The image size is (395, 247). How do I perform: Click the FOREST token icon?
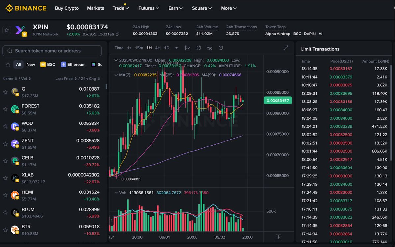pos(15,109)
